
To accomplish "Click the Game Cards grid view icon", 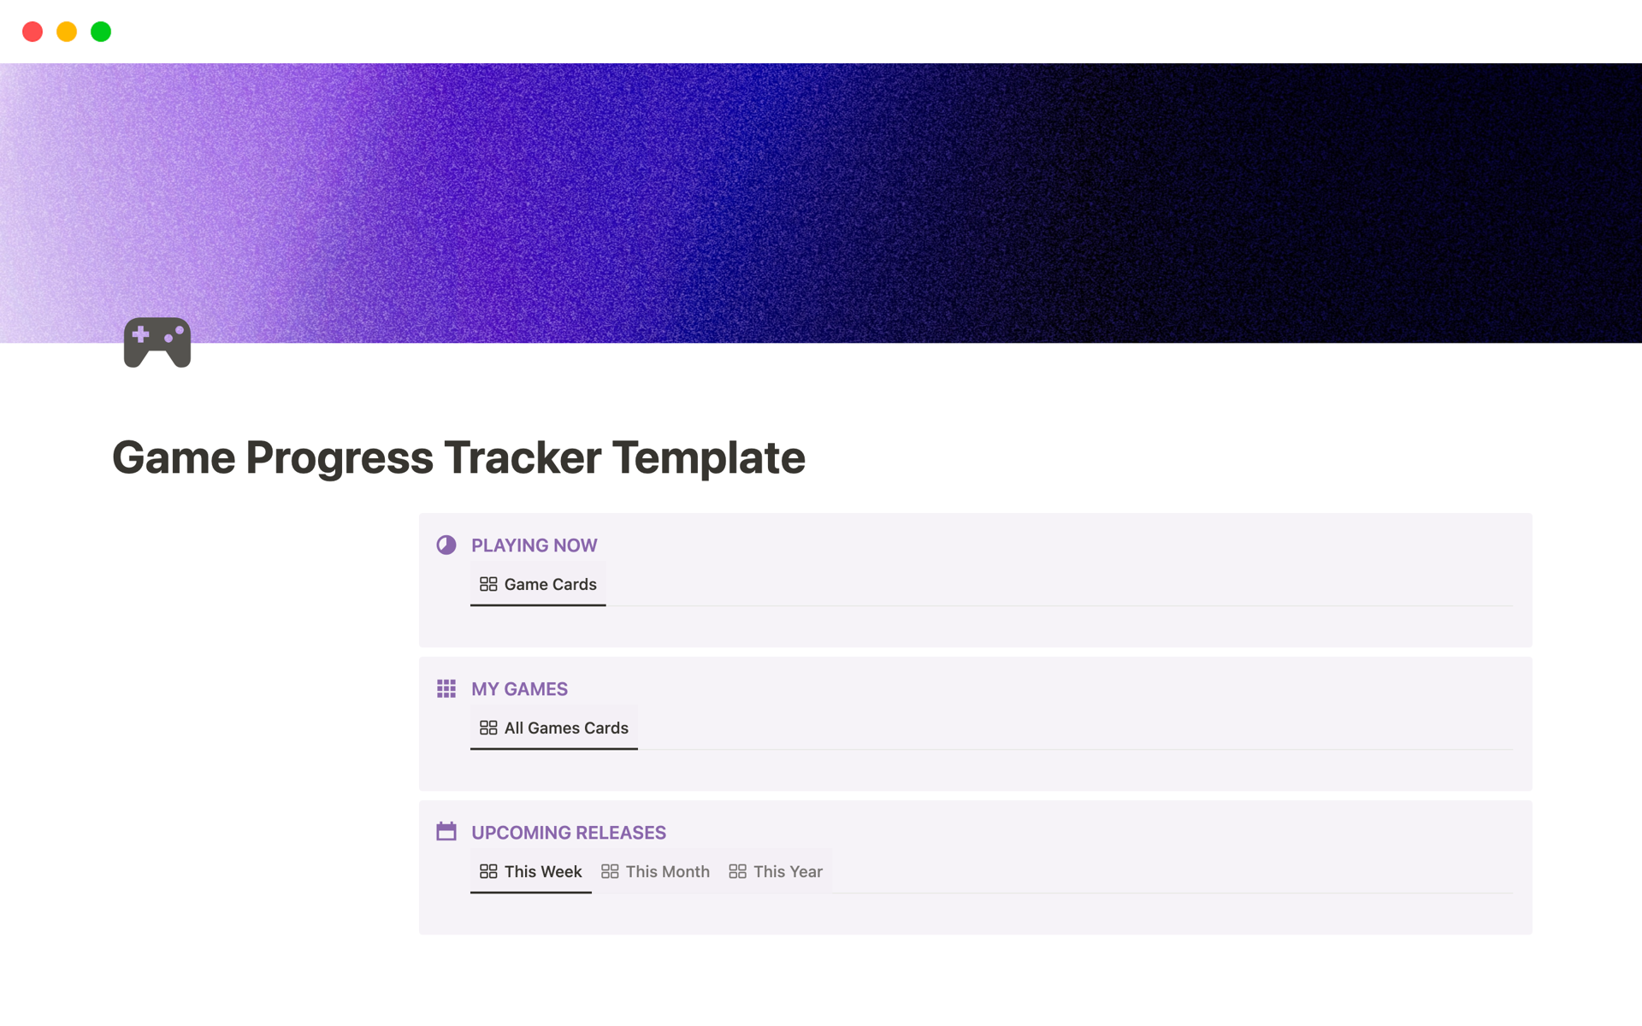I will coord(487,584).
